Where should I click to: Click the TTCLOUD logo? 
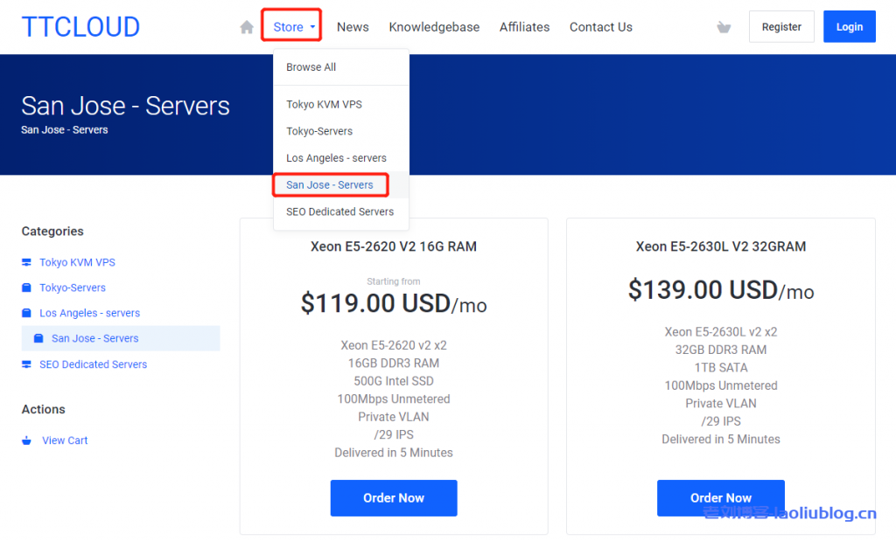pos(80,27)
